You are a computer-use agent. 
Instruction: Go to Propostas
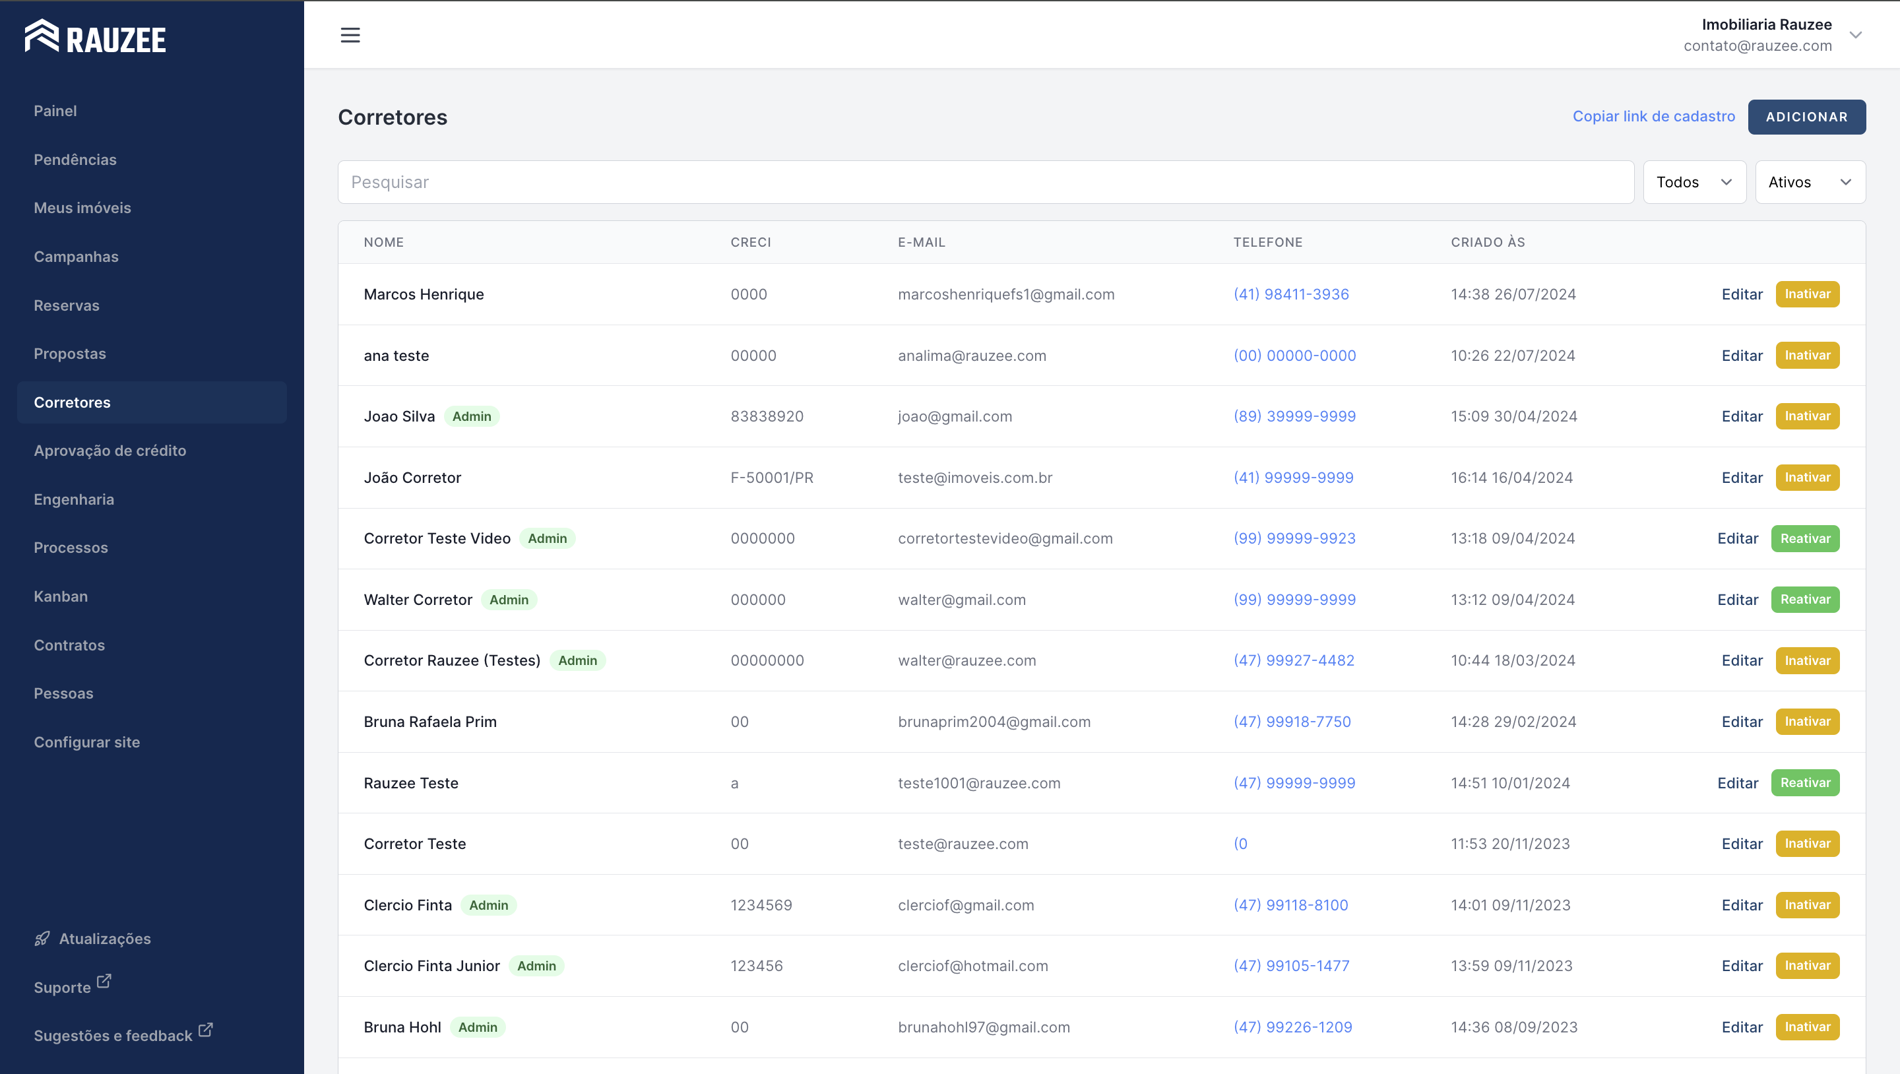[x=70, y=354]
